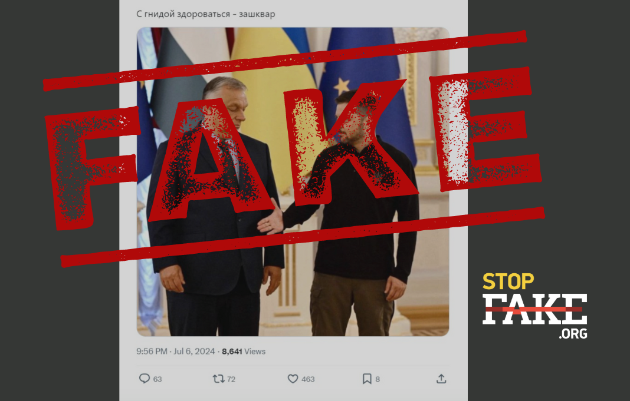Click the retweet arrows icon

click(x=218, y=379)
